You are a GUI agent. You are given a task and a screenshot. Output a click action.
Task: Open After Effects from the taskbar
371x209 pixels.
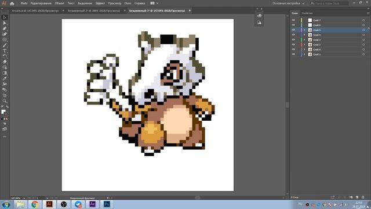click(92, 204)
